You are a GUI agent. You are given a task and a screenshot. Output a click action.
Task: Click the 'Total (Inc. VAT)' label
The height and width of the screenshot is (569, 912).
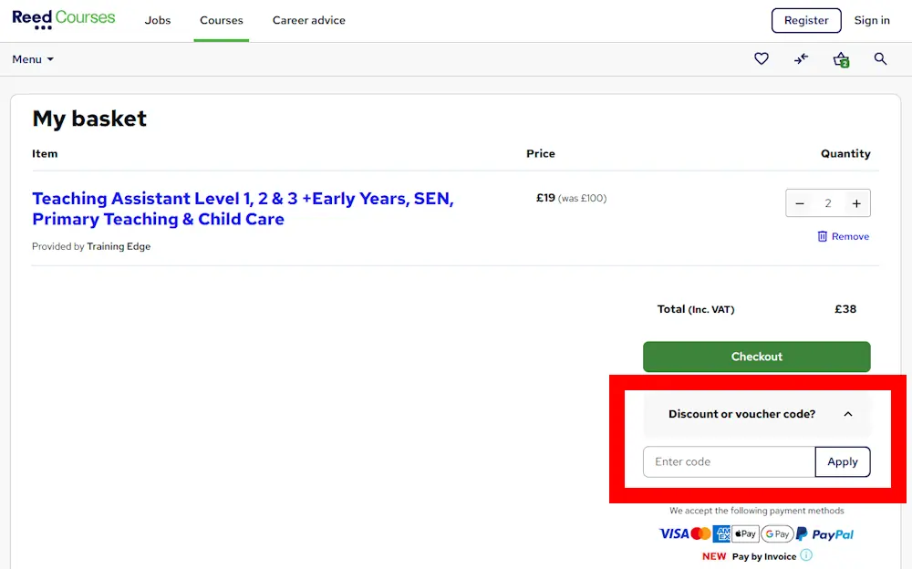(696, 309)
